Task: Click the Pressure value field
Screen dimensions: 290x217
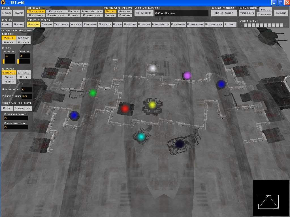Action: pos(27,96)
